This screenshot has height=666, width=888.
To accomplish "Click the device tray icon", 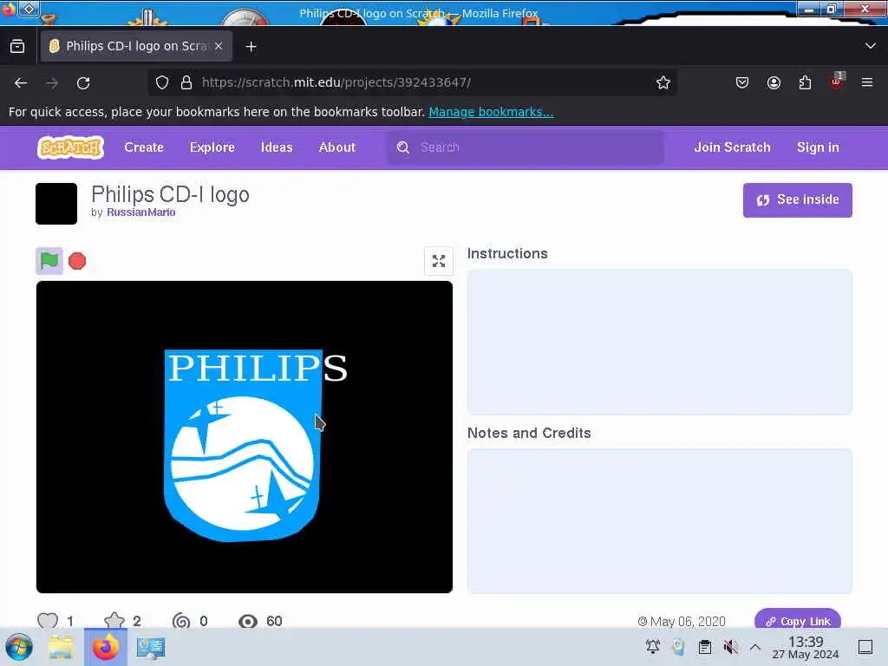I will [x=678, y=647].
